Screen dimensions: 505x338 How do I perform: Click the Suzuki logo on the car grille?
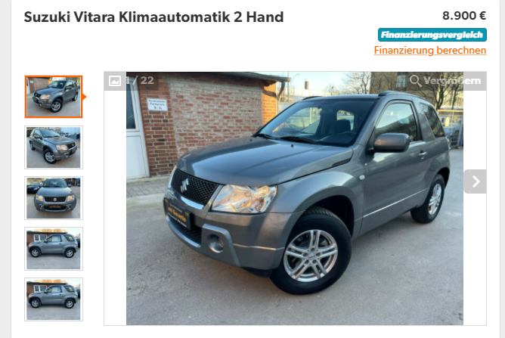click(184, 185)
